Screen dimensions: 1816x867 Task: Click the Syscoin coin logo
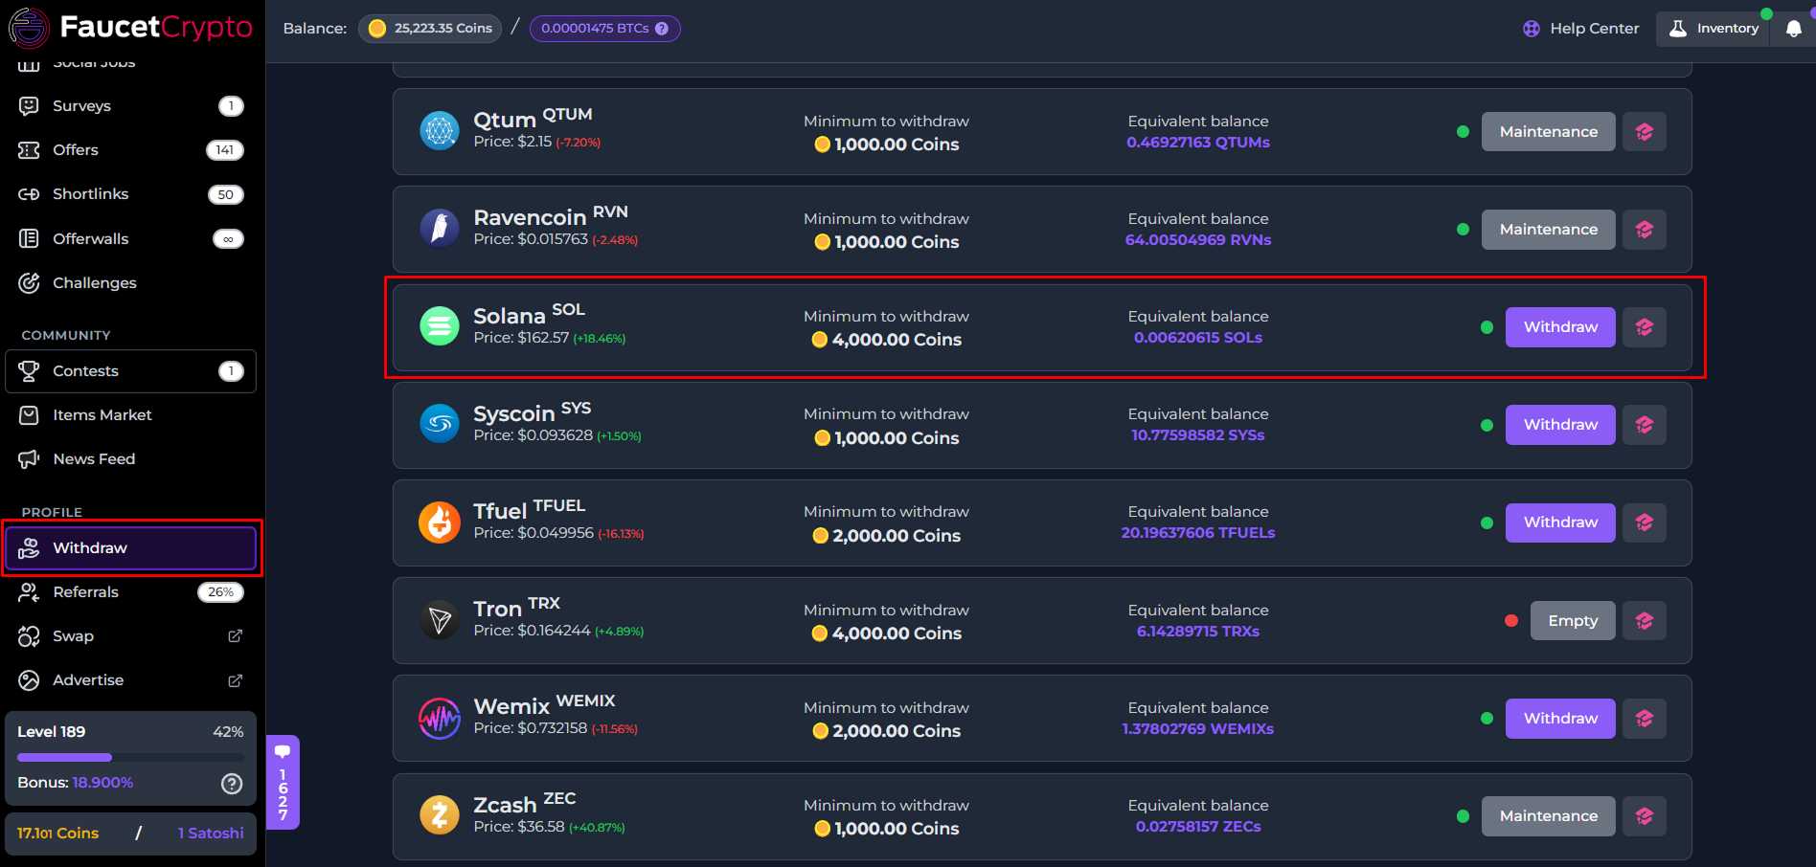point(440,424)
